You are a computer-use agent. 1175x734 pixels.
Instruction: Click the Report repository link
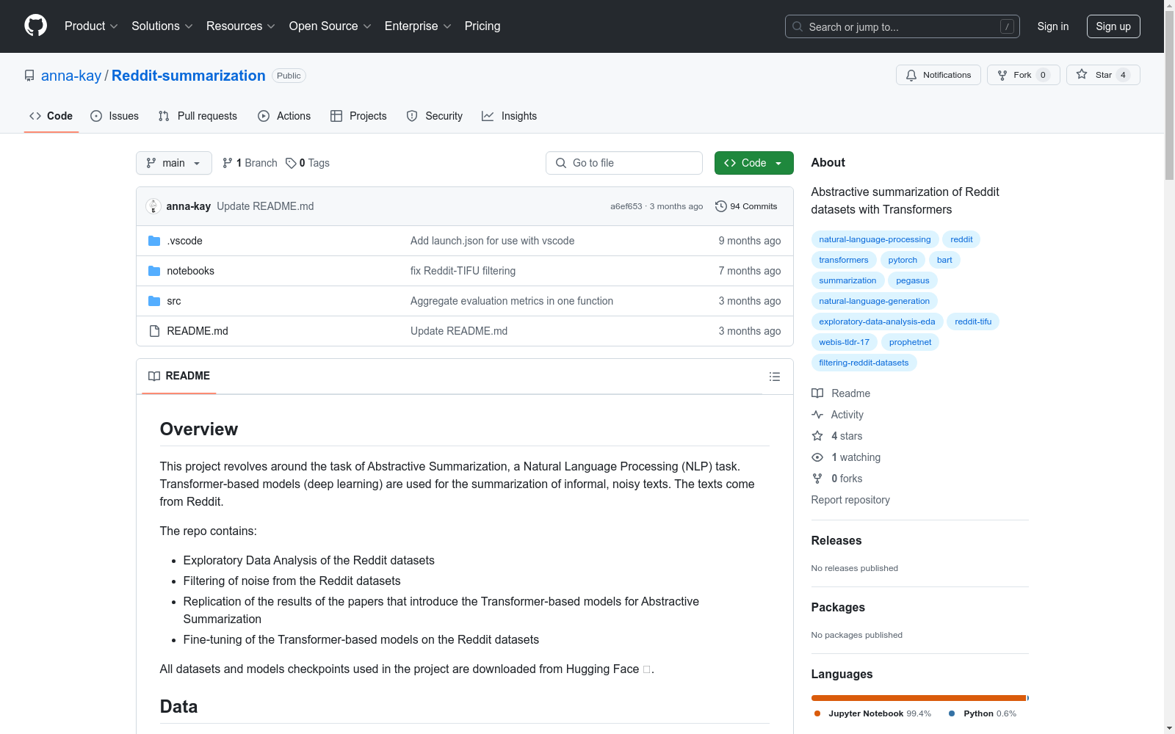(x=850, y=500)
